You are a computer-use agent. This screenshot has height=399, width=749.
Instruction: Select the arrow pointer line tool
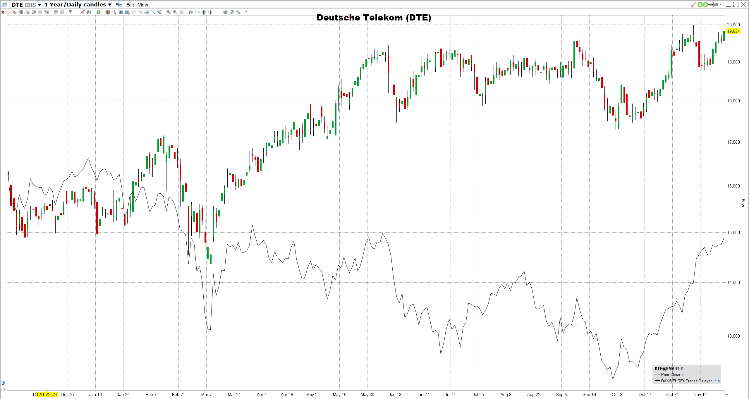pyautogui.click(x=114, y=12)
